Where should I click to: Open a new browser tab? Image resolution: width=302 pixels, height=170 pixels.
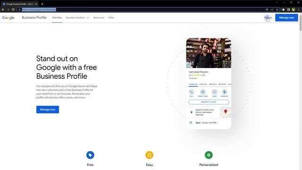(x=42, y=4)
